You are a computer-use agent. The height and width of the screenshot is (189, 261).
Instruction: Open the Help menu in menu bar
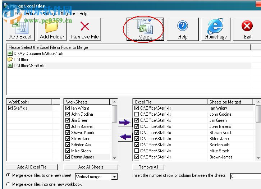point(83,14)
